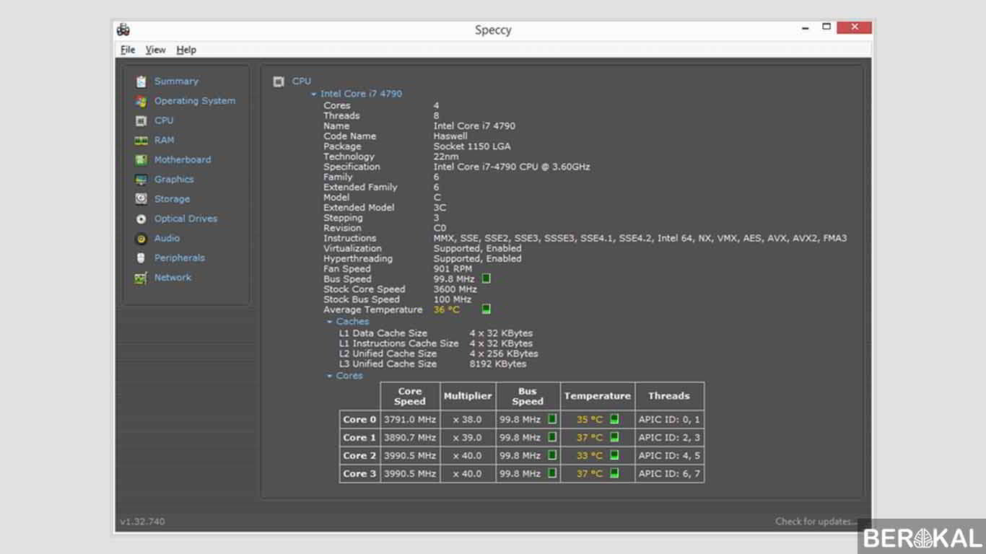986x554 pixels.
Task: Click Core 3 temperature green graph icon
Action: tap(614, 473)
